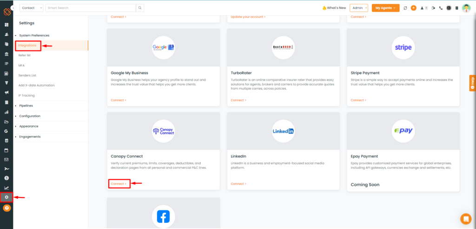
Task: Click the TurboRater logo thumbnail
Action: (283, 48)
